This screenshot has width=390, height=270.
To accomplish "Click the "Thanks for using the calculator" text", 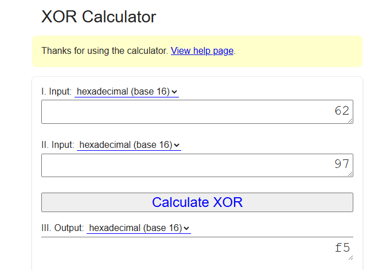I will pyautogui.click(x=104, y=50).
